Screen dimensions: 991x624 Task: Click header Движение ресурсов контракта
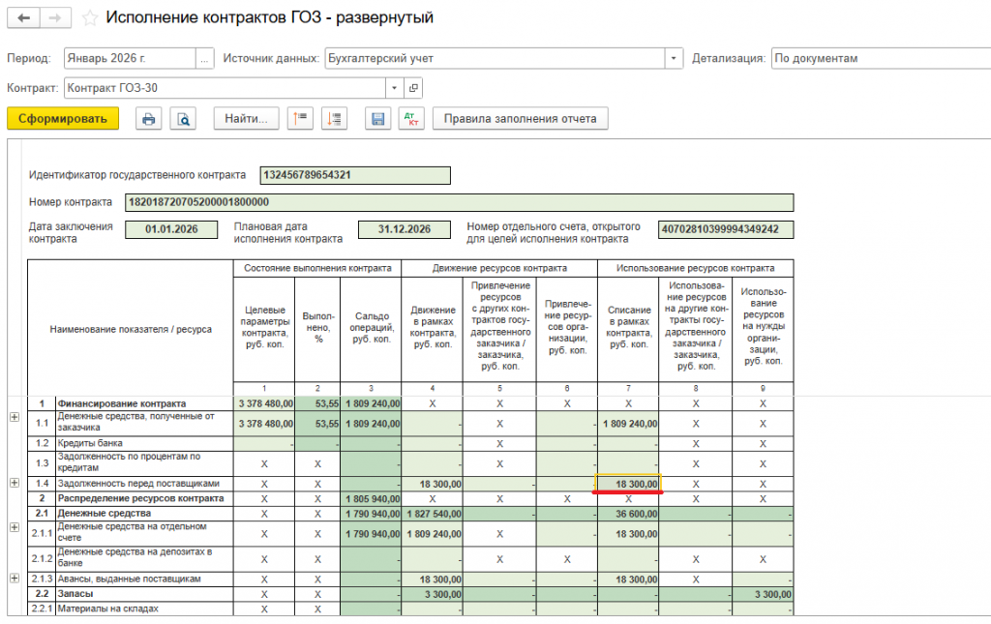click(499, 268)
